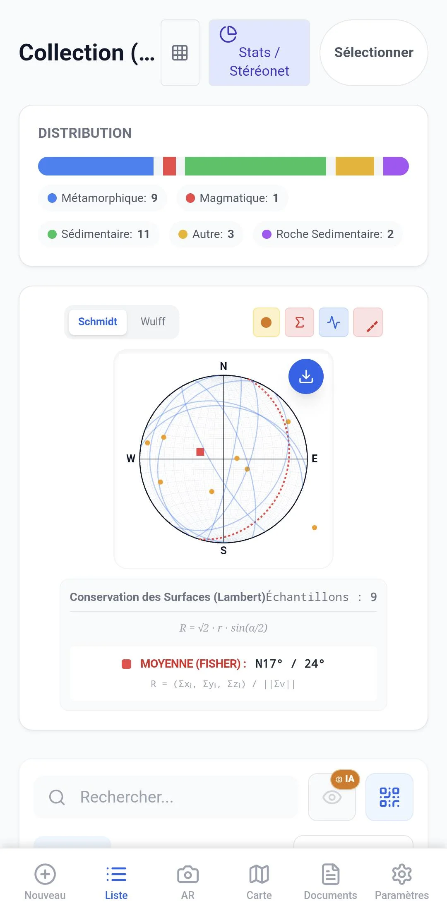The height and width of the screenshot is (918, 447).
Task: Toggle the IA visual search eye
Action: click(332, 797)
